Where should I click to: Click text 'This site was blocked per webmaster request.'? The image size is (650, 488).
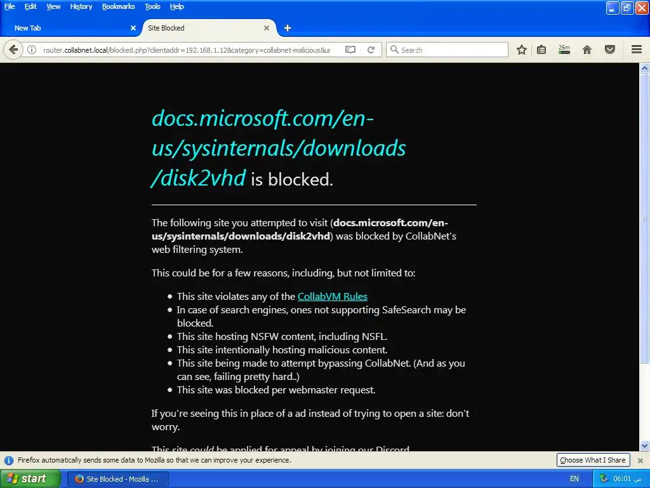click(276, 390)
